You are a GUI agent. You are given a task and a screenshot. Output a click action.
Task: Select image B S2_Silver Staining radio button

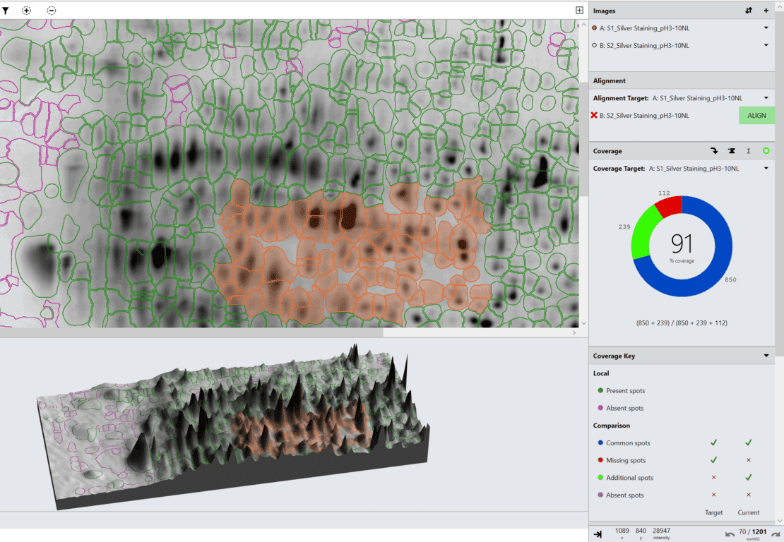[595, 45]
